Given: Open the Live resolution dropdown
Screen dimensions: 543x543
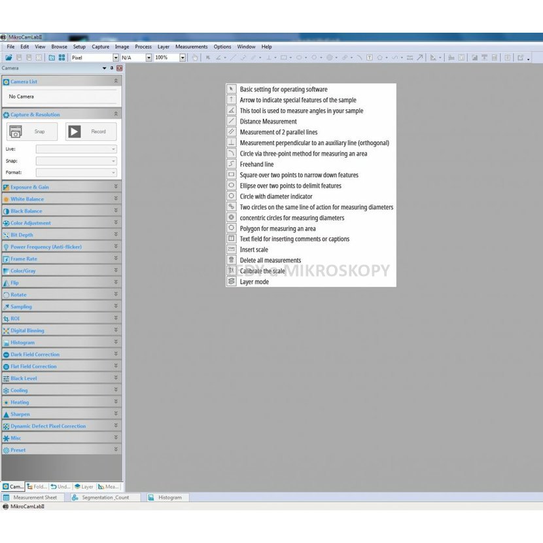Looking at the screenshot, I should (76, 149).
